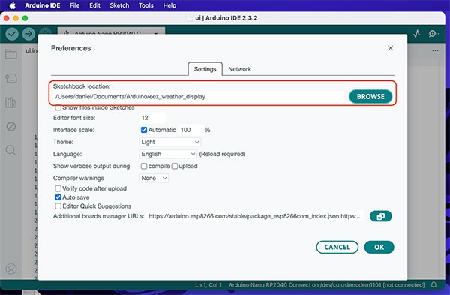Click Ln 1, Col 1 in status bar
Image resolution: width=450 pixels, height=295 pixels.
point(208,285)
